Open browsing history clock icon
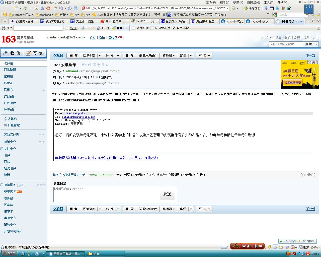Screen dimensions: 321x257 point(70,8)
